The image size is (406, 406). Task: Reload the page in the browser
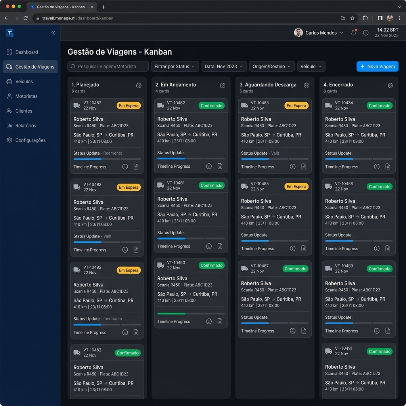pos(25,18)
